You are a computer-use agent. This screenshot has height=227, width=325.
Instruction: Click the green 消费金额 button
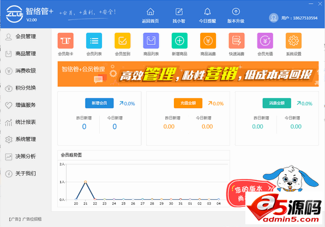[x=276, y=103]
